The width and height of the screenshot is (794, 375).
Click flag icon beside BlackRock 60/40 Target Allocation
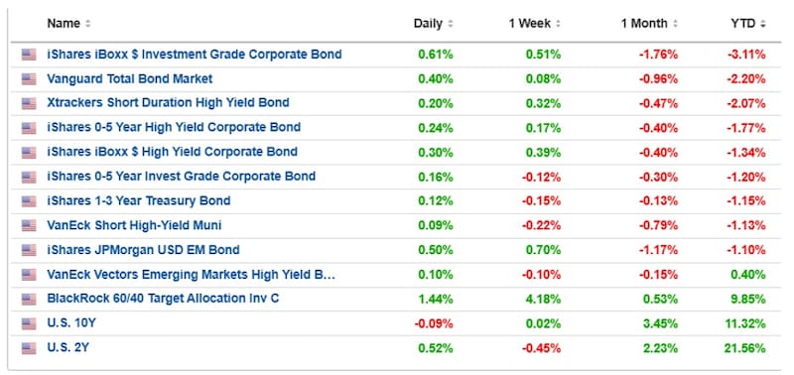[29, 299]
